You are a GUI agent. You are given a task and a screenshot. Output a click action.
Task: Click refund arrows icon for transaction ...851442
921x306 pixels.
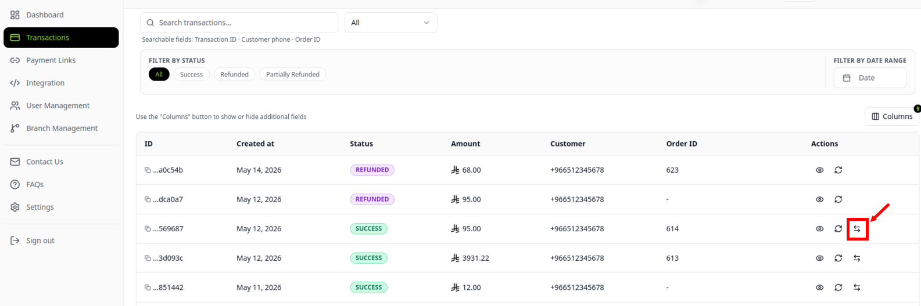(x=857, y=287)
